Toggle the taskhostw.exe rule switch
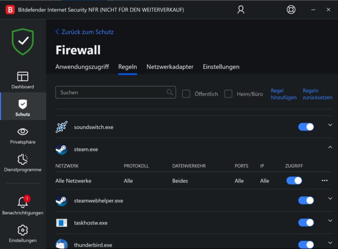 point(306,222)
